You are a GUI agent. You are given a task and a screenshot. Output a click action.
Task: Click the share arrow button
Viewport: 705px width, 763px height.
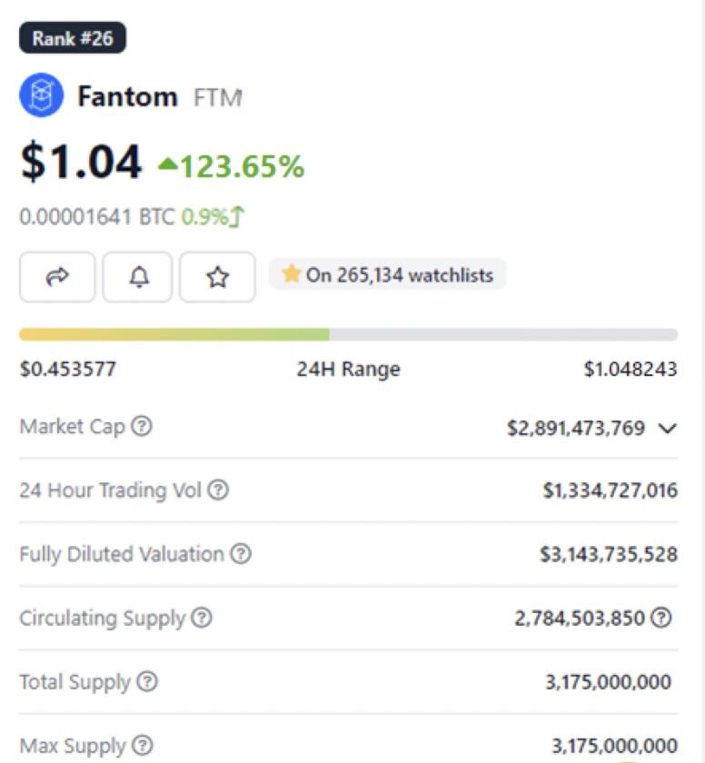(x=57, y=277)
